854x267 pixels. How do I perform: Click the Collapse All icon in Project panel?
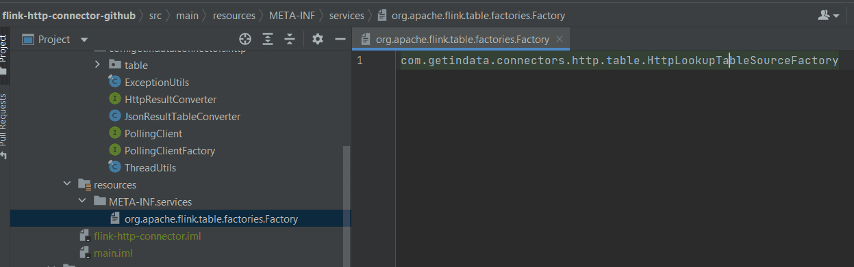[290, 40]
